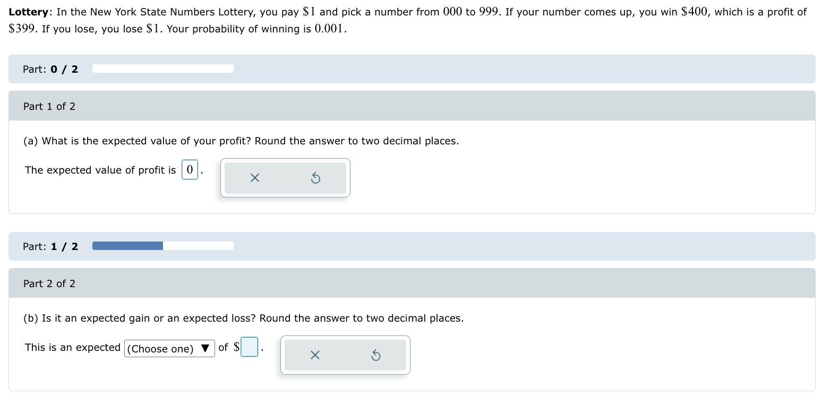Viewport: 822px width, 397px height.
Task: Click the empty progress bar beside Part: 0 / 2
Action: click(x=163, y=68)
